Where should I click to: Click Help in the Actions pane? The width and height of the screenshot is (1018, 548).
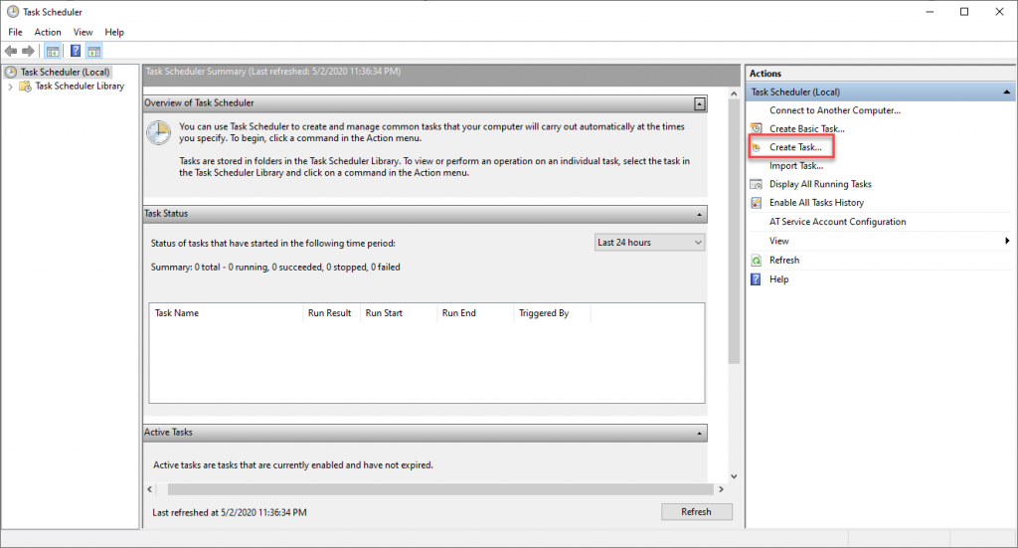click(x=779, y=279)
